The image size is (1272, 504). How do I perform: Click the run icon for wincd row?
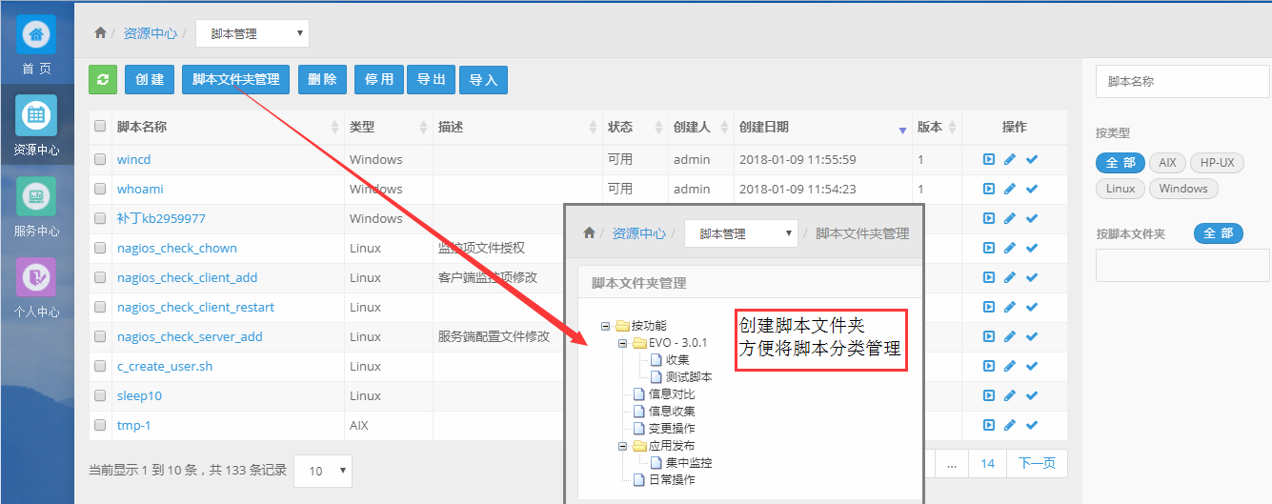point(989,160)
